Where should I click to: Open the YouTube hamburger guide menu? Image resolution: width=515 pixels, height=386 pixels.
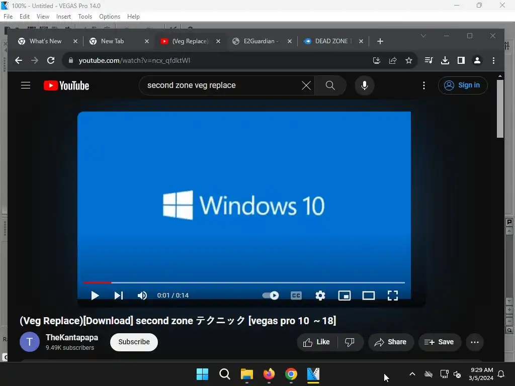coord(26,85)
